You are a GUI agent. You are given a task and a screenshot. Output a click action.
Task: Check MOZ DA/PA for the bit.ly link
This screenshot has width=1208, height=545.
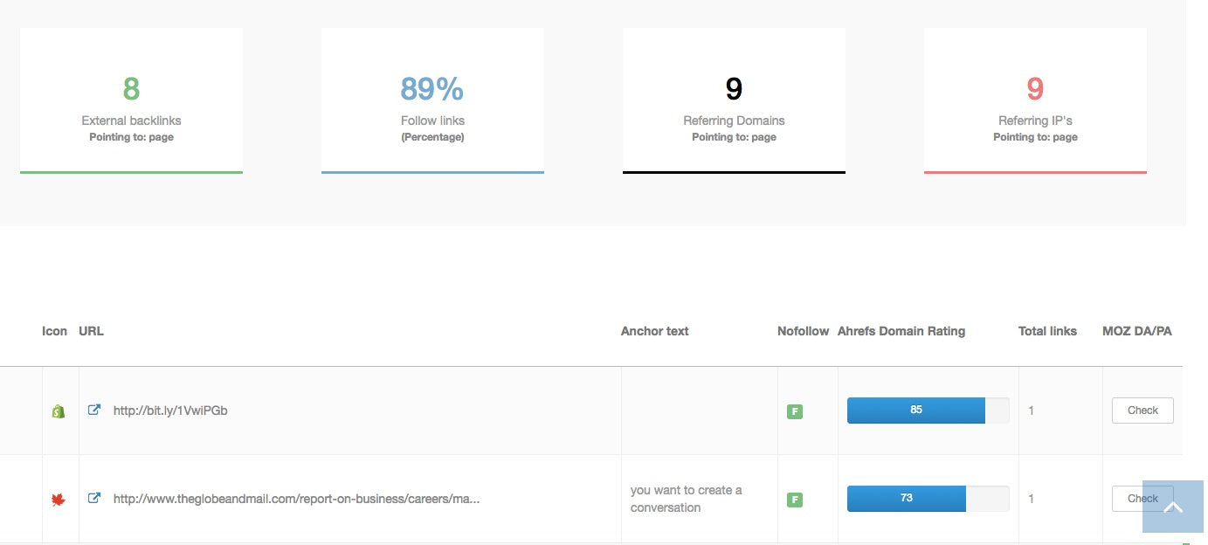(x=1142, y=410)
